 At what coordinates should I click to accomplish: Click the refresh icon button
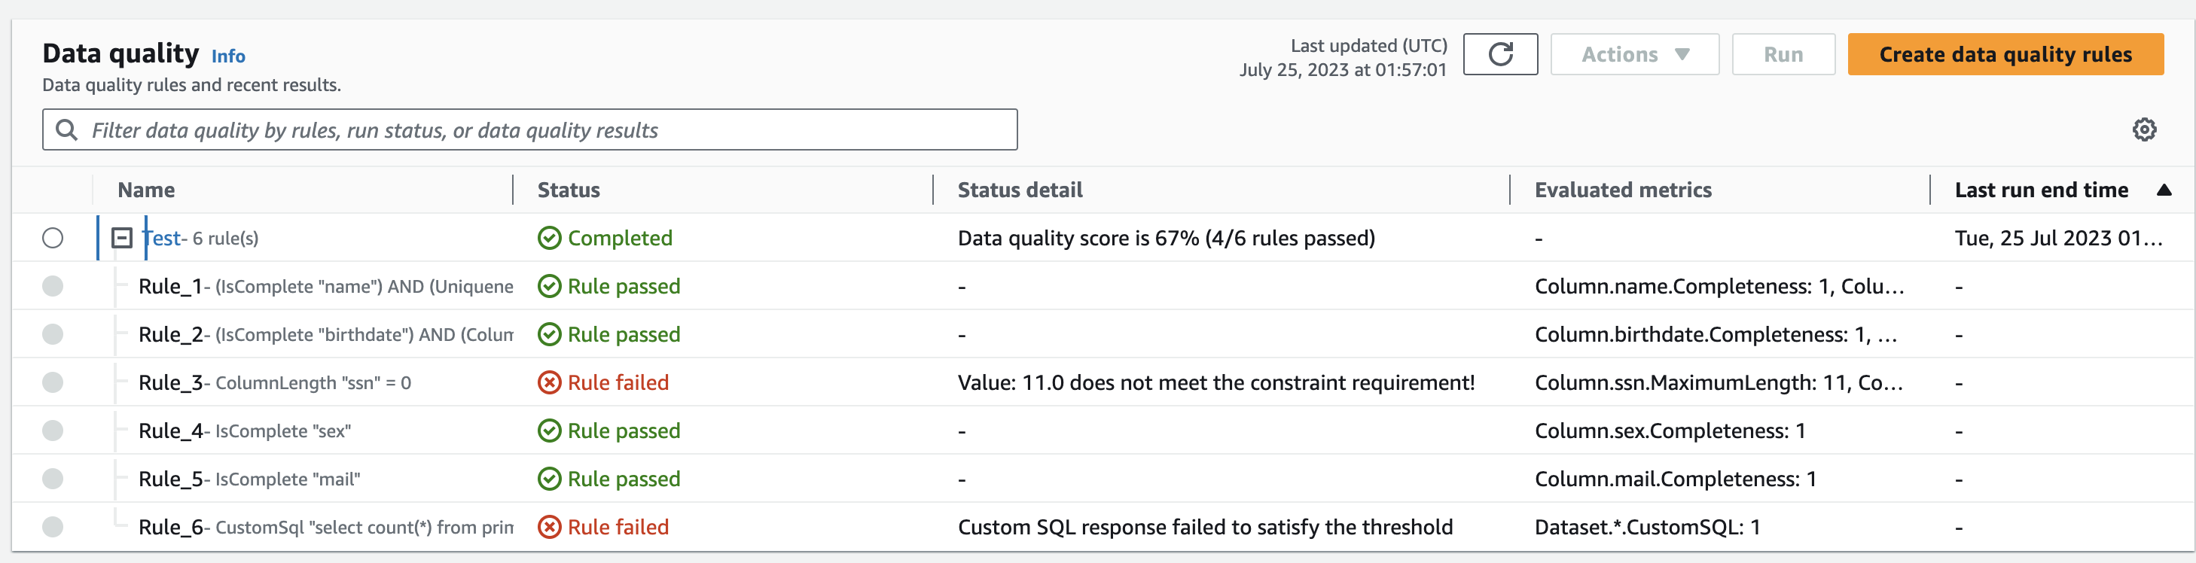(1499, 54)
